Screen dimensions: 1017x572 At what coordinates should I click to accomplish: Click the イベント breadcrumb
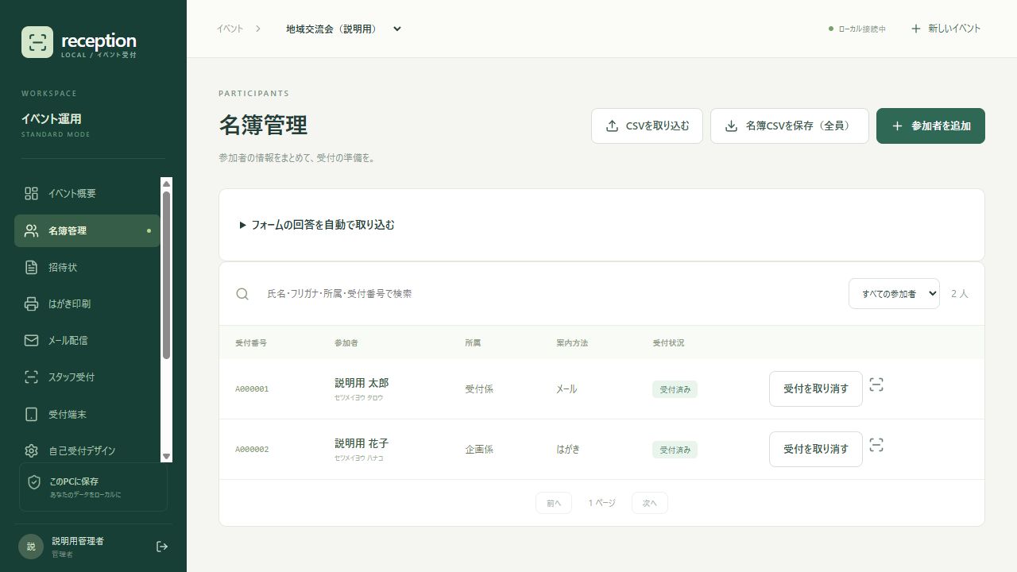[230, 29]
